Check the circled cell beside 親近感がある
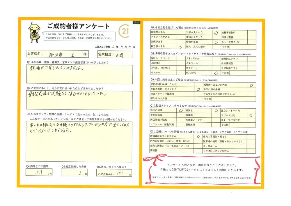The height and width of the screenshot is (206, 291). pyautogui.click(x=181, y=46)
